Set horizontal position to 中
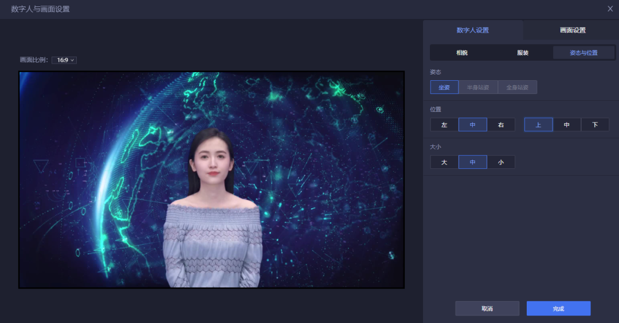619x323 pixels. click(472, 125)
